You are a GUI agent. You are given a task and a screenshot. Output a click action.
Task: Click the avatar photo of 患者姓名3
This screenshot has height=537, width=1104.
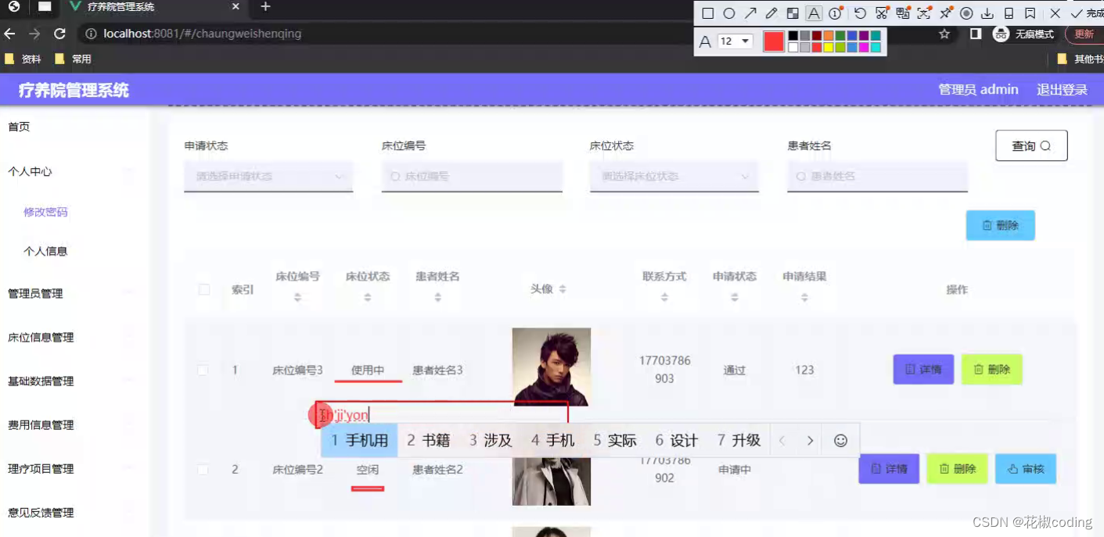pos(552,367)
